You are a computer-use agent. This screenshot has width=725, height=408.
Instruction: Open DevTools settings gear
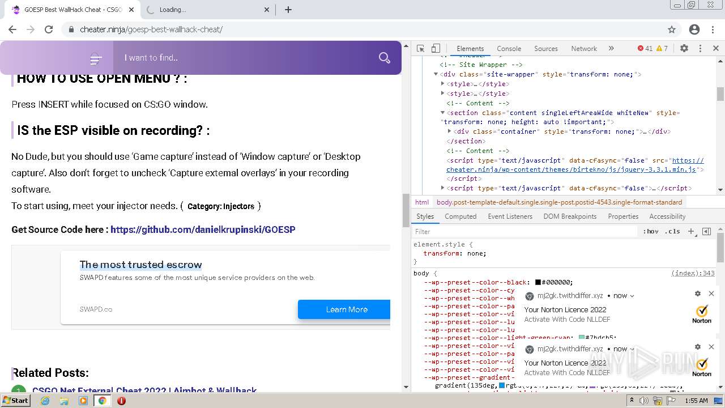pos(684,49)
